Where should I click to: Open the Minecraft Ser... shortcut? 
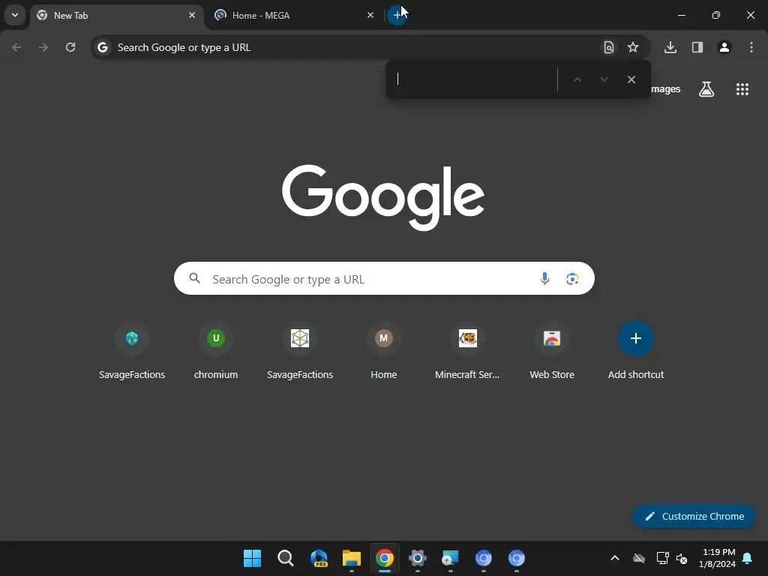[x=468, y=351]
